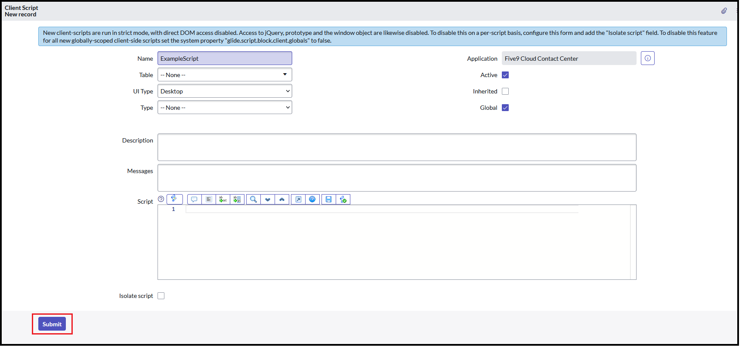The image size is (742, 350).
Task: Click the find previous up arrow
Action: click(x=282, y=199)
